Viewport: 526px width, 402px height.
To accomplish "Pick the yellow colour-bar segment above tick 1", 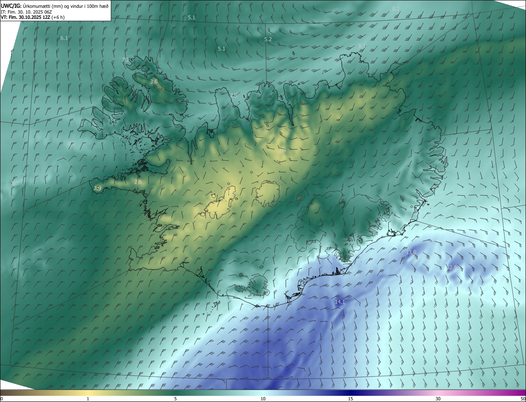I will (88, 393).
